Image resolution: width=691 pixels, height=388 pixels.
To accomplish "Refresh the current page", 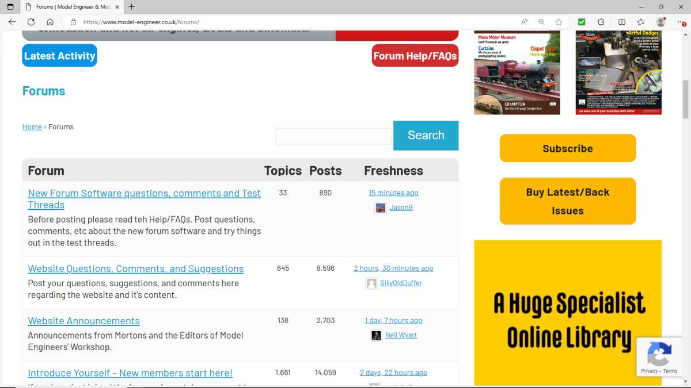I will point(31,22).
